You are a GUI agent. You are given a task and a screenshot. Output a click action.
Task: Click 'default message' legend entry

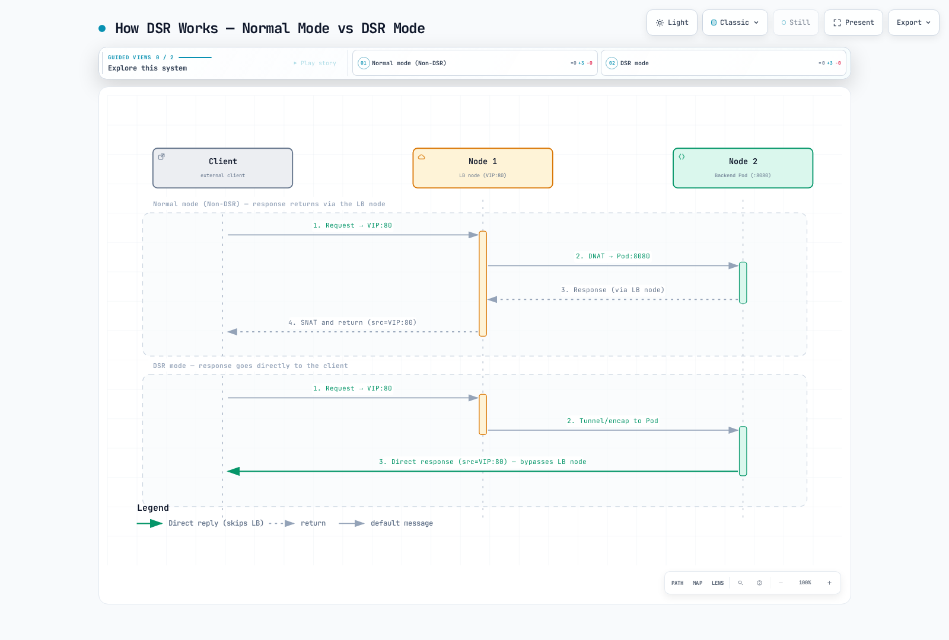click(386, 523)
